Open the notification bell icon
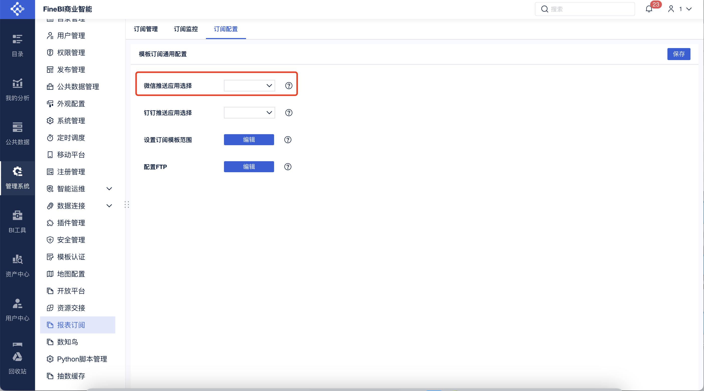The width and height of the screenshot is (704, 391). click(x=649, y=9)
